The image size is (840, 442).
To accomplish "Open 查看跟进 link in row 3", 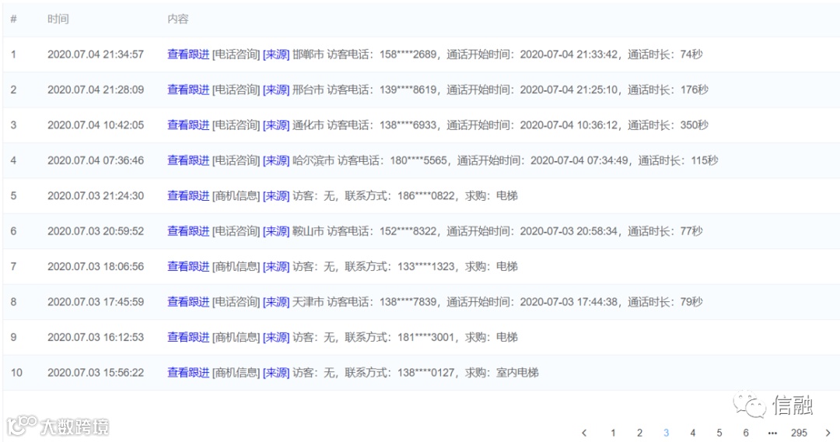I will tap(188, 125).
